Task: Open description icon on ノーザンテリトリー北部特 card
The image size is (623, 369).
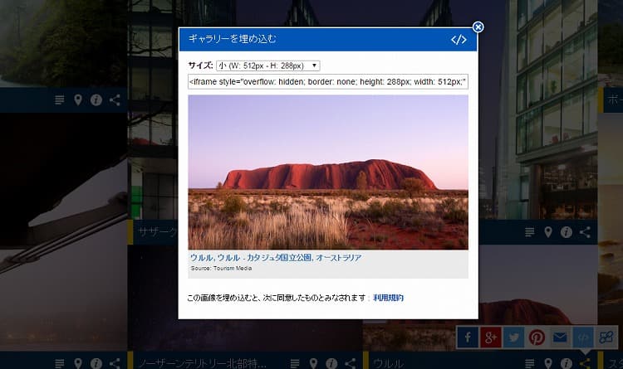Action: click(295, 363)
